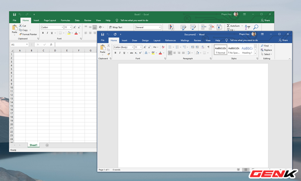
Task: Apply yellow text highlight color in Word
Action: 153,53
